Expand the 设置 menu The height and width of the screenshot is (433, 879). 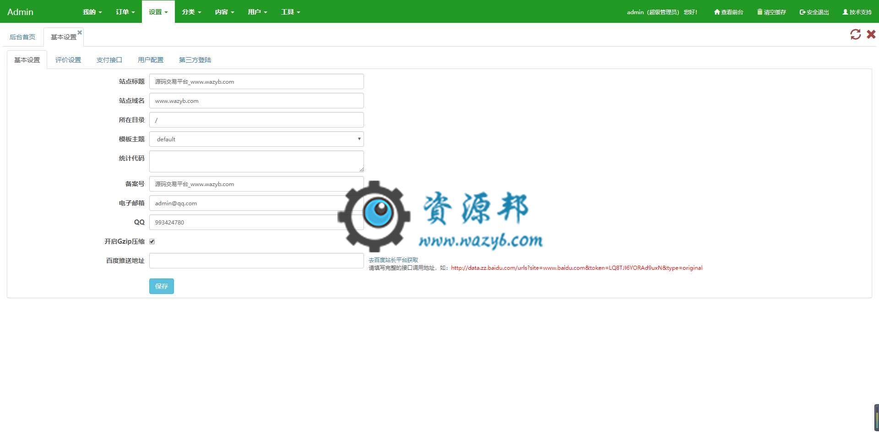(158, 12)
